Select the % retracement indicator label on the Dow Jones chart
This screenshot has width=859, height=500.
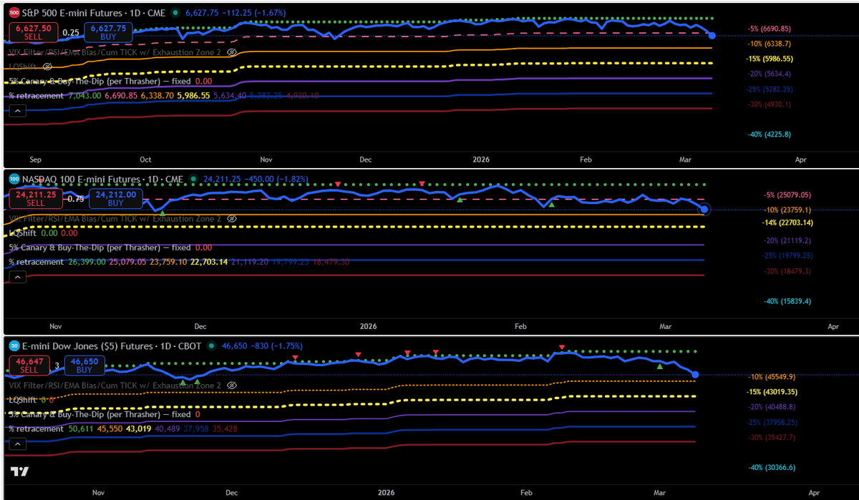(36, 428)
